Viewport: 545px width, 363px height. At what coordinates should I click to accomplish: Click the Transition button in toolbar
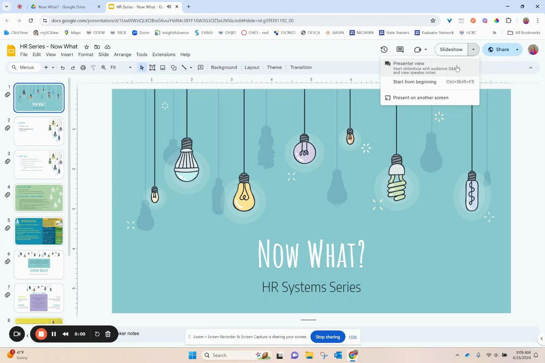tap(301, 67)
